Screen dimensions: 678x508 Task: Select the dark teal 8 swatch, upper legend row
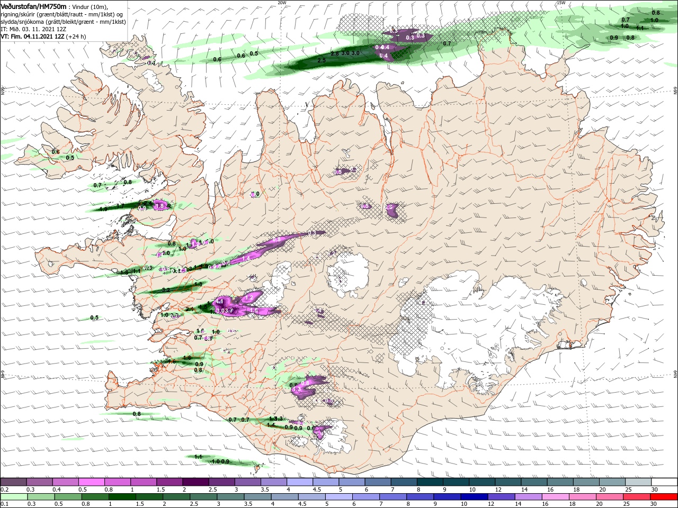click(430, 482)
